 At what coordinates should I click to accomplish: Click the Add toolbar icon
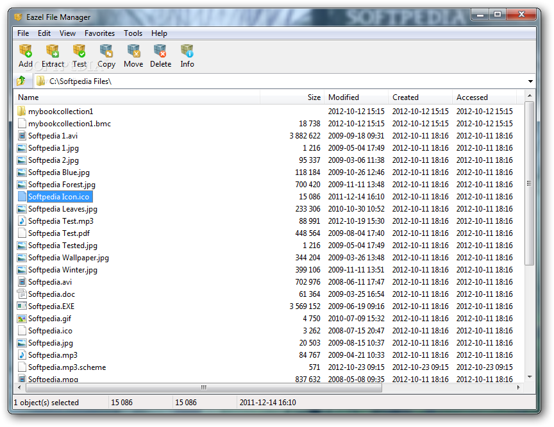pos(26,51)
